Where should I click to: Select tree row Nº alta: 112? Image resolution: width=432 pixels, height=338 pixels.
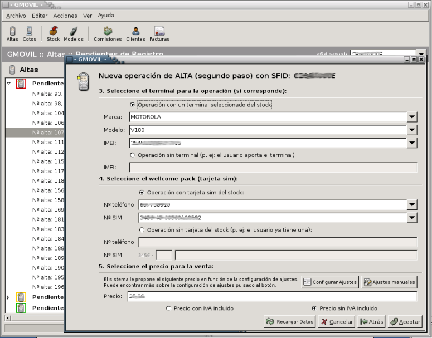48,151
